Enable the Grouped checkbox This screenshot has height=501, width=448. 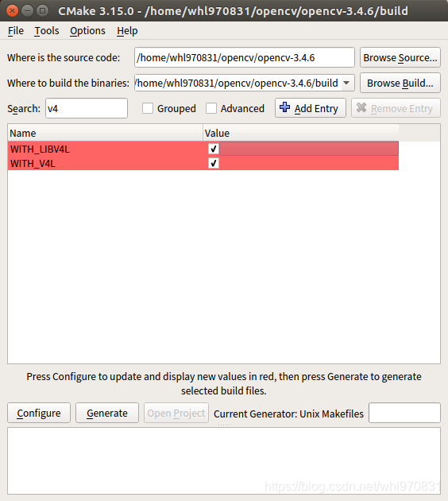coord(148,109)
